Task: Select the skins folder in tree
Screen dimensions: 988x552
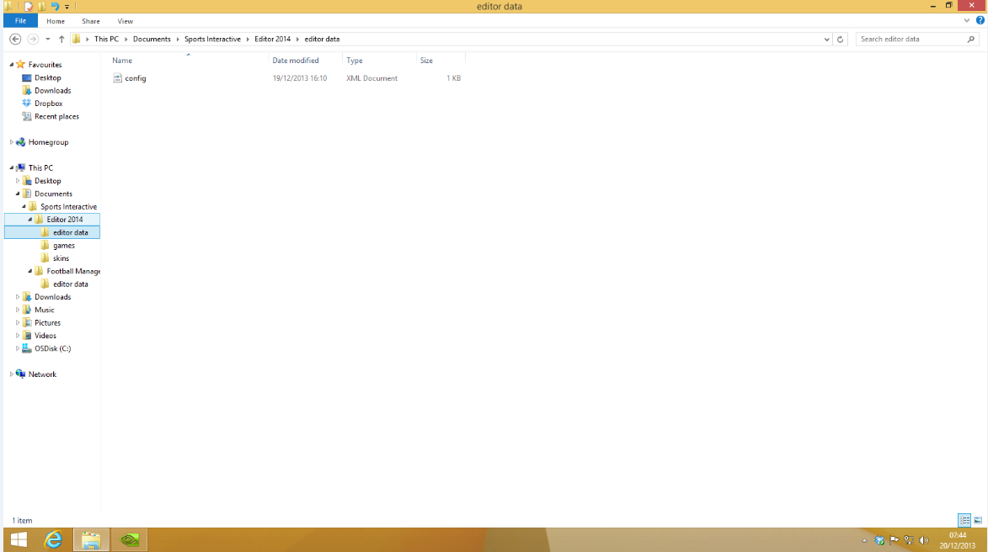Action: [x=61, y=258]
